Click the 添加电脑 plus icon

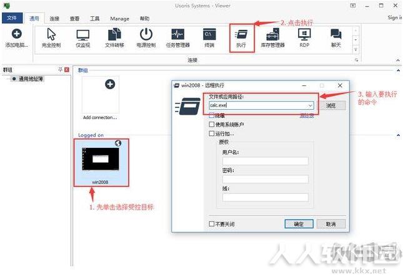[x=17, y=34]
